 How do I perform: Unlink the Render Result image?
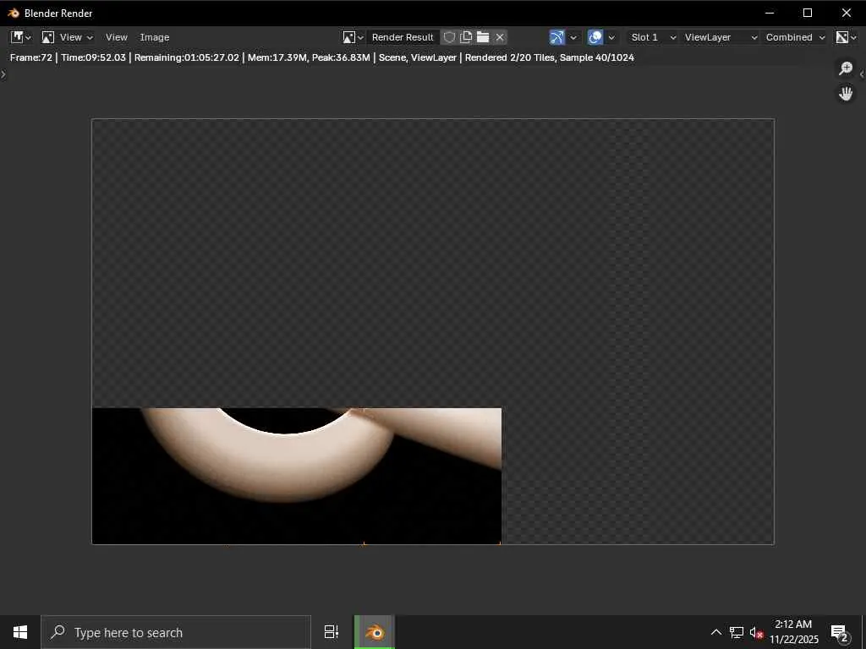[500, 37]
